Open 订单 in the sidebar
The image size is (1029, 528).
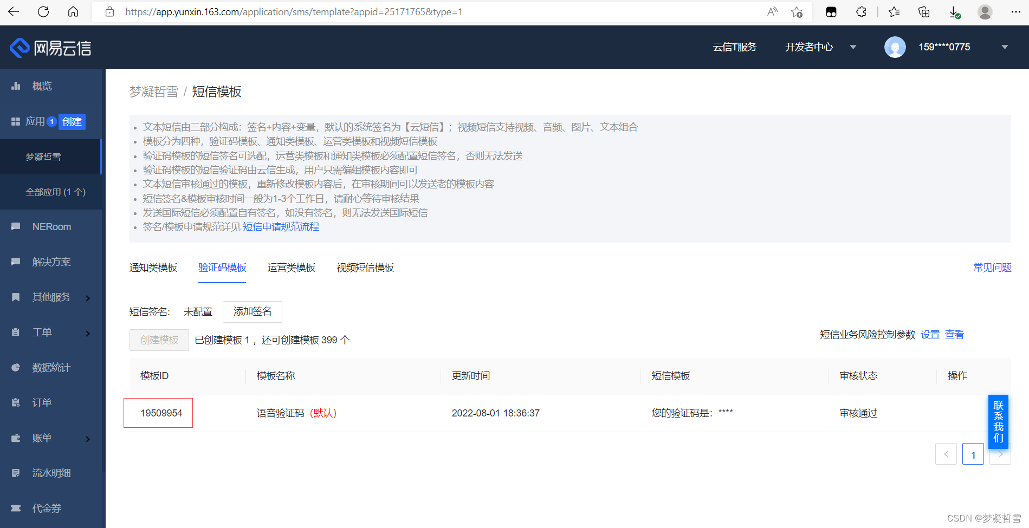(x=42, y=403)
